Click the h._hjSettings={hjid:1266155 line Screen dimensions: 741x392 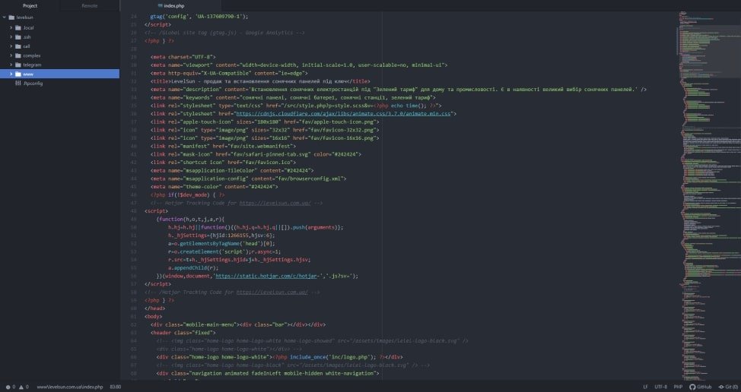tap(221, 236)
